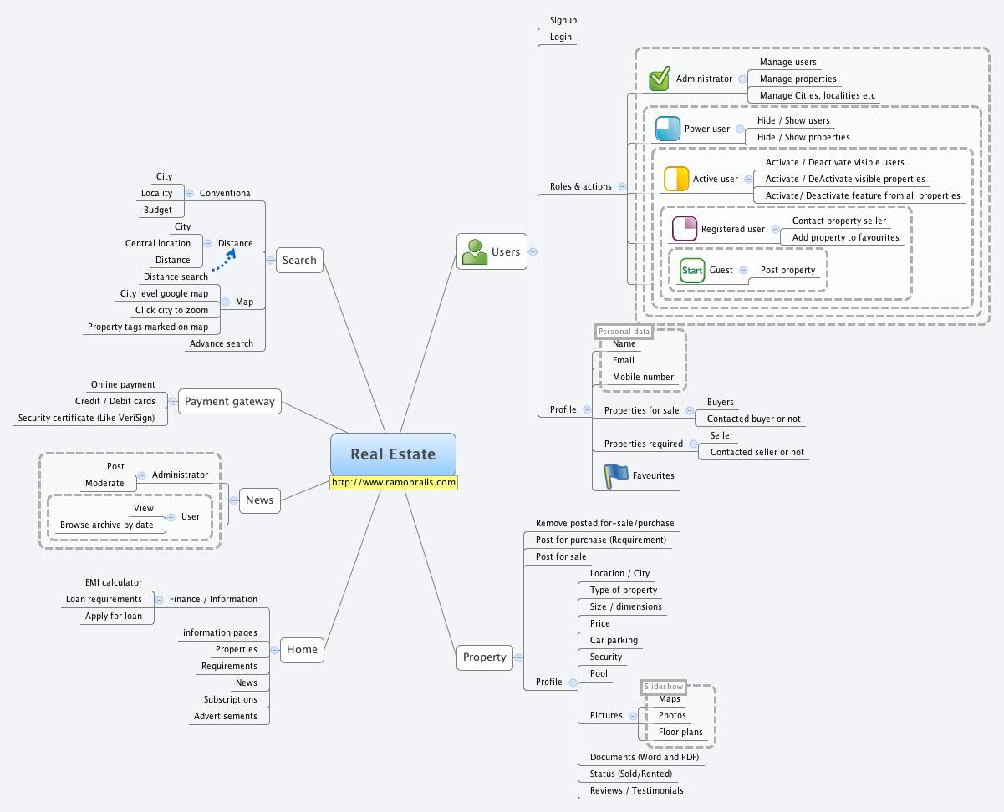The height and width of the screenshot is (812, 1004).
Task: Collapse the Roles & actions branch
Action: [x=621, y=186]
